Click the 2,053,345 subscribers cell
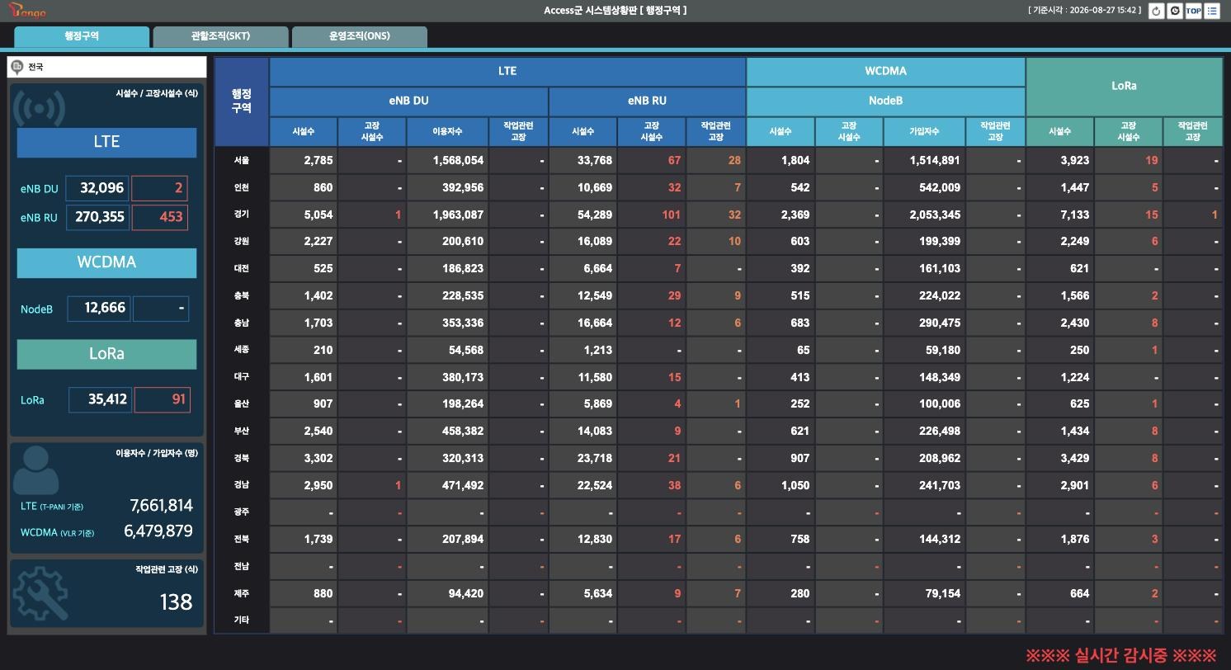1231x670 pixels. [x=923, y=215]
